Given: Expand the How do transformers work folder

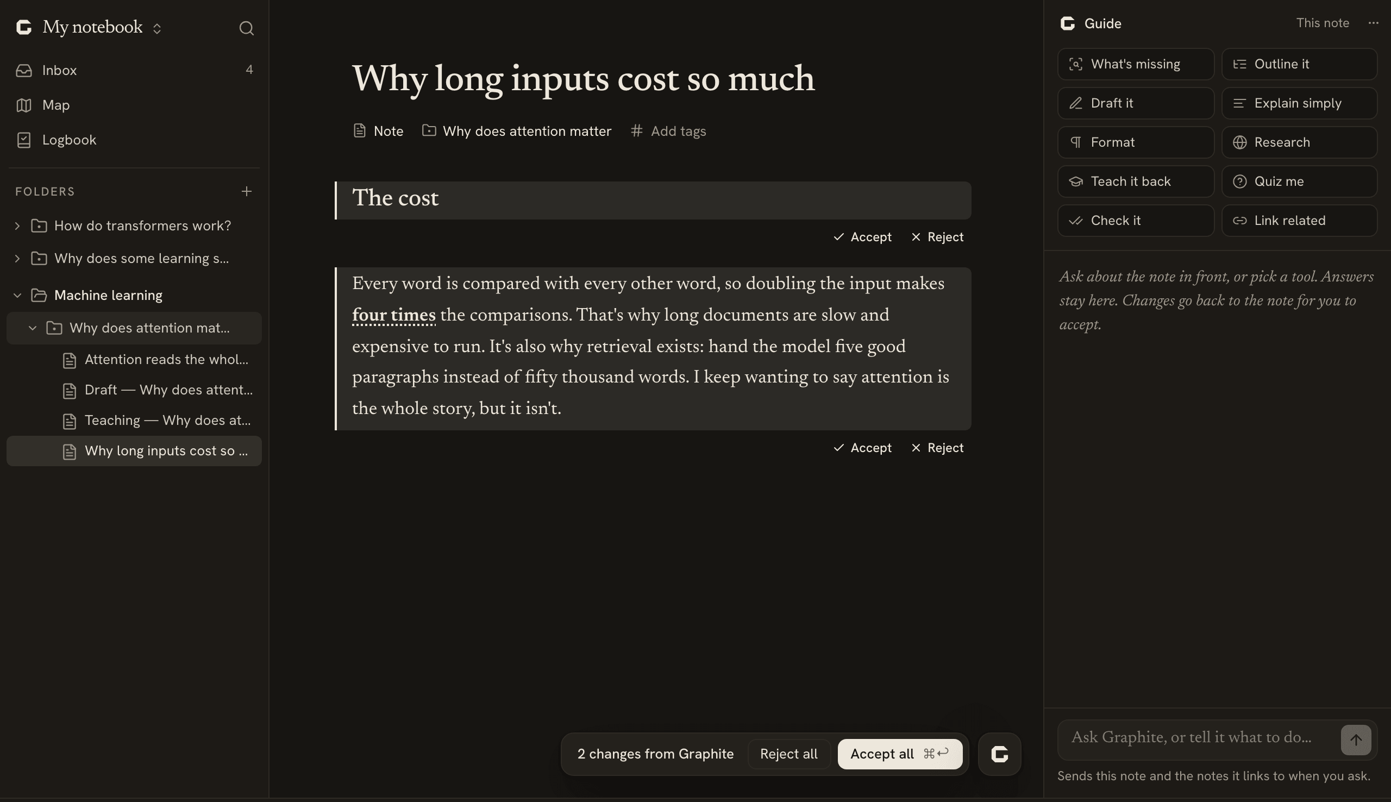Looking at the screenshot, I should click(17, 226).
